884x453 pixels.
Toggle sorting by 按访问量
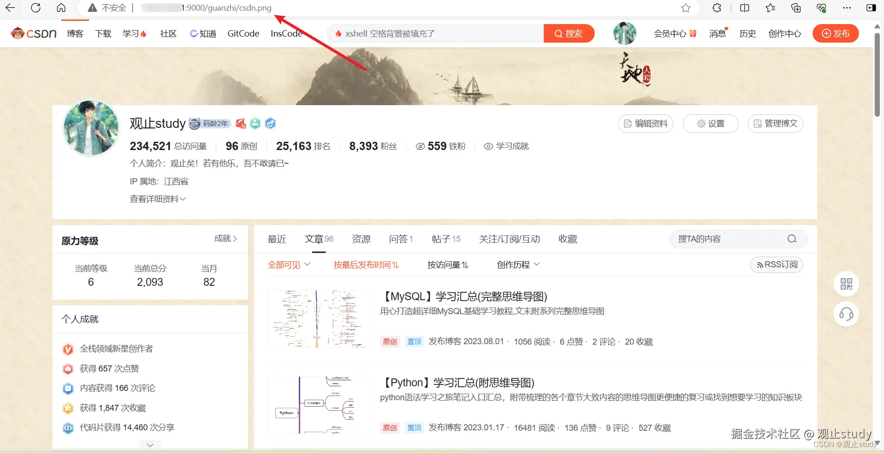446,264
